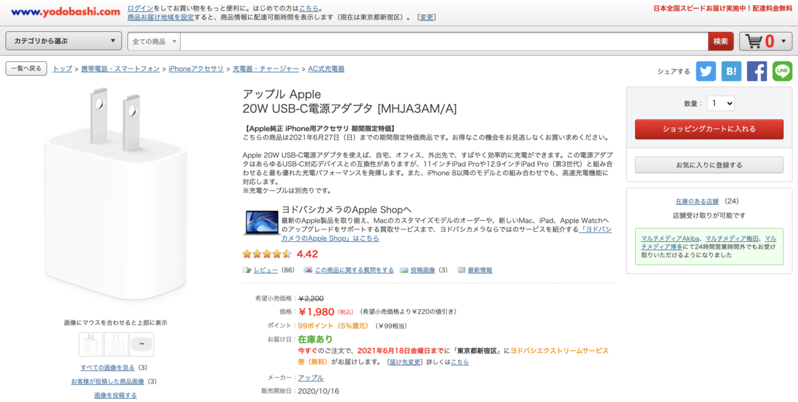Image resolution: width=798 pixels, height=402 pixels.
Task: Click the 投稿画像 link
Action: (422, 270)
